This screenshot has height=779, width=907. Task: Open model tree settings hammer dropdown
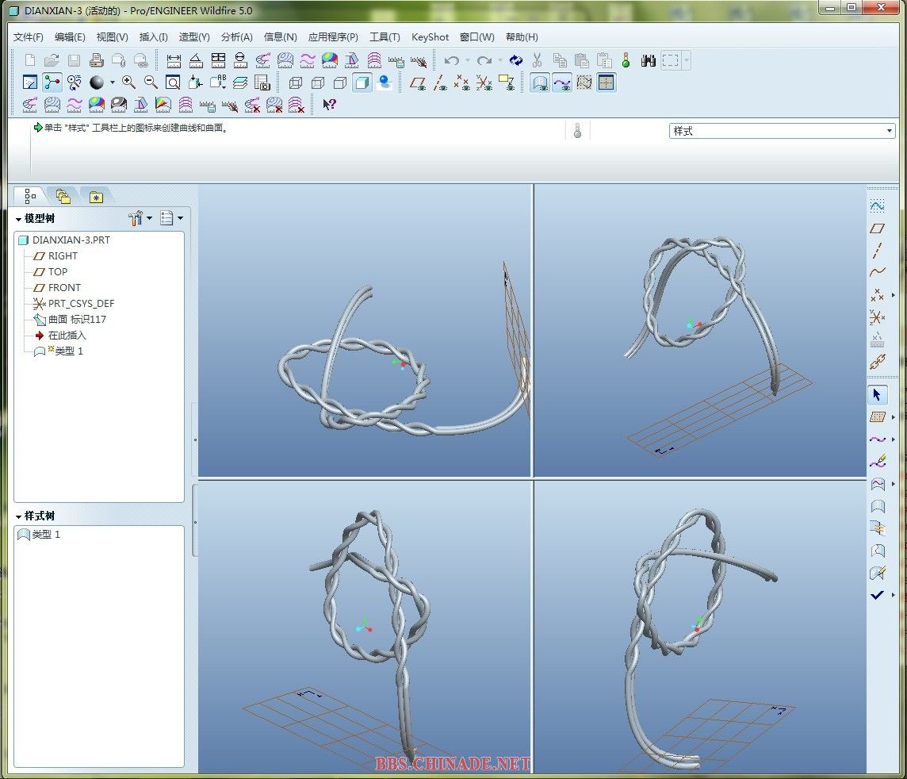[140, 218]
